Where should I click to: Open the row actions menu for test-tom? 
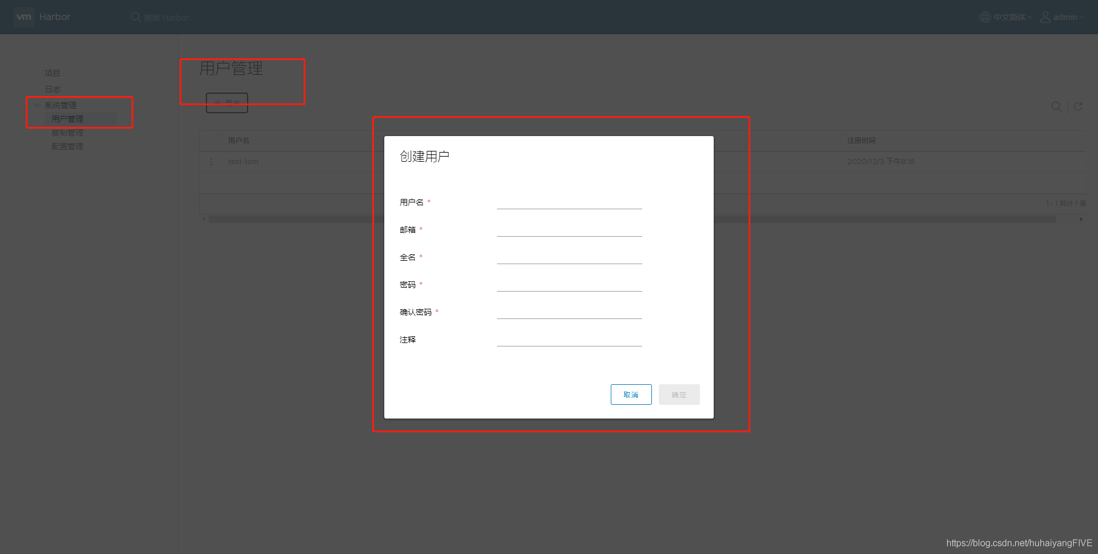click(211, 162)
